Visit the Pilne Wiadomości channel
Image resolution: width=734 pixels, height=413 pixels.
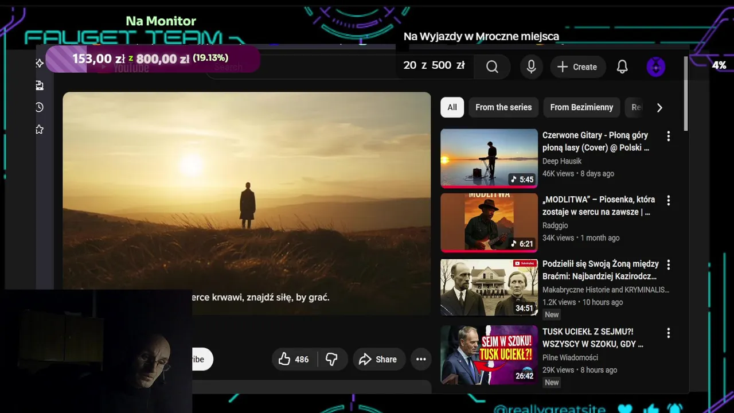click(x=570, y=357)
